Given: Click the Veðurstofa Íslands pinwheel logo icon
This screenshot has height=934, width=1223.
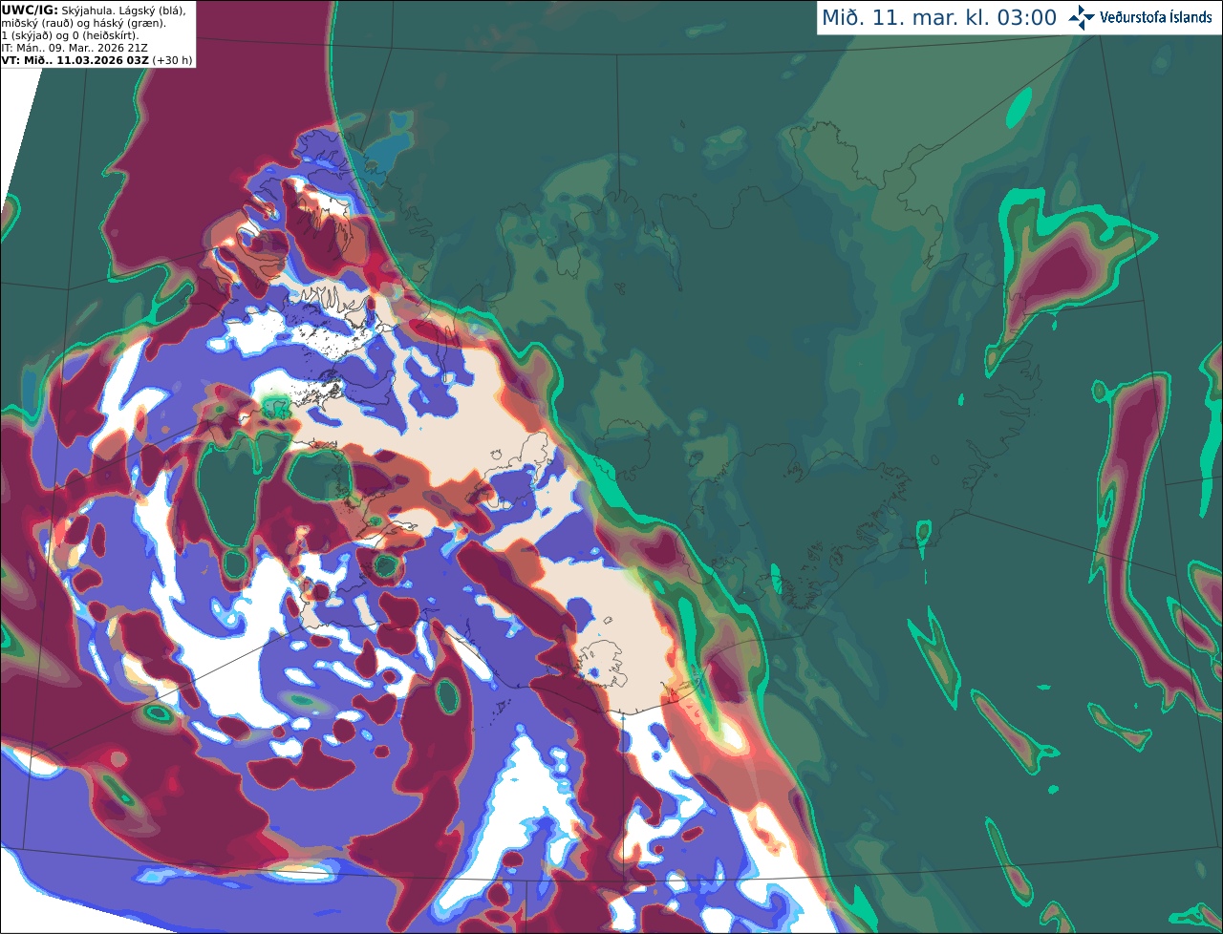Looking at the screenshot, I should [x=1082, y=17].
